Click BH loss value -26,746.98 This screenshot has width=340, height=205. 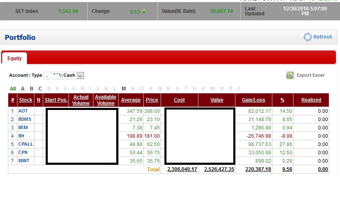point(259,136)
